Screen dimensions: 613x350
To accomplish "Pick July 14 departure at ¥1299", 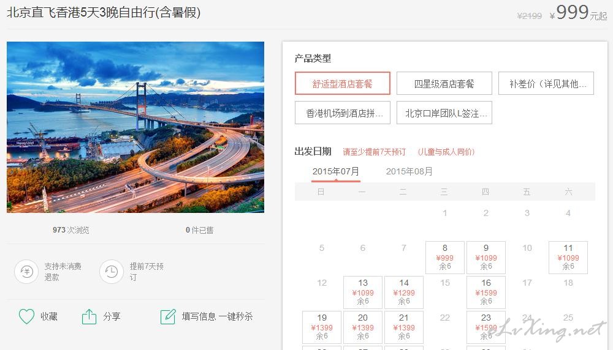I will point(404,292).
